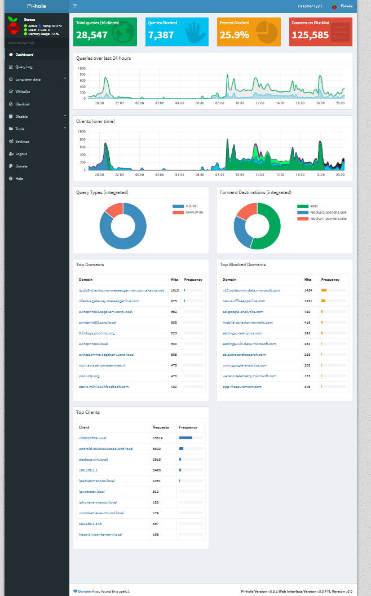Open the ipadvanmanon2.local client link
Image resolution: width=371 pixels, height=596 pixels.
point(97,481)
